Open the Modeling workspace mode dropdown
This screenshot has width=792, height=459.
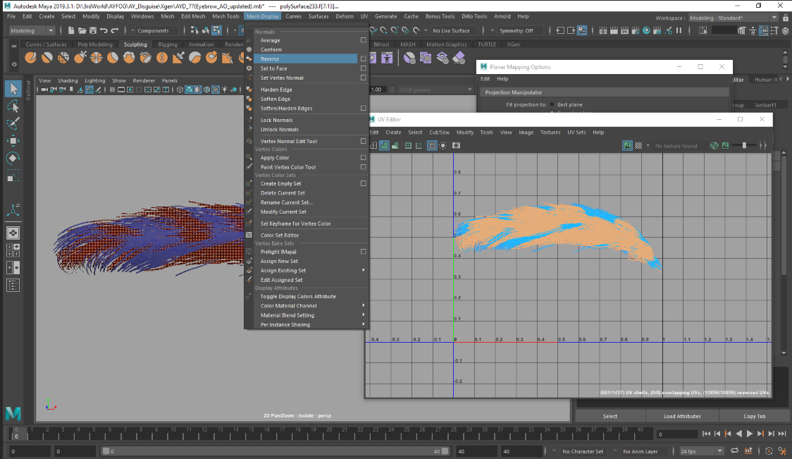(x=32, y=31)
